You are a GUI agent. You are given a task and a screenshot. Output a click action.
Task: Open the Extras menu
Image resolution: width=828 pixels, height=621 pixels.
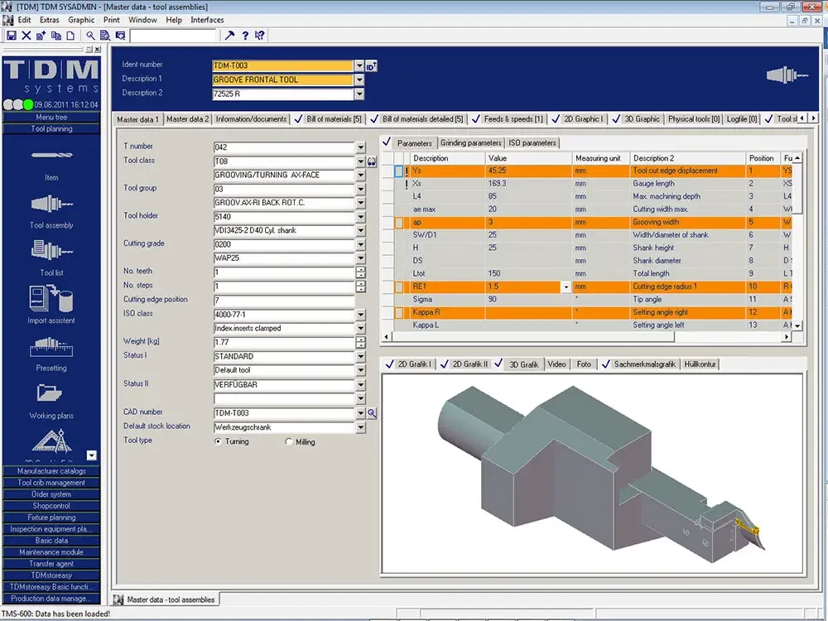point(49,20)
